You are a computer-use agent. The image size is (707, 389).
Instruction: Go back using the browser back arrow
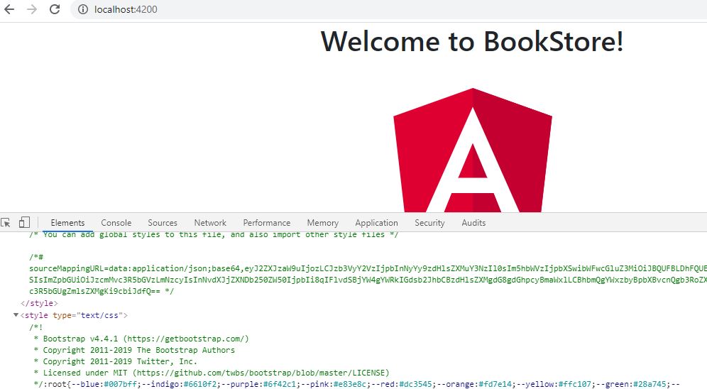pyautogui.click(x=9, y=9)
